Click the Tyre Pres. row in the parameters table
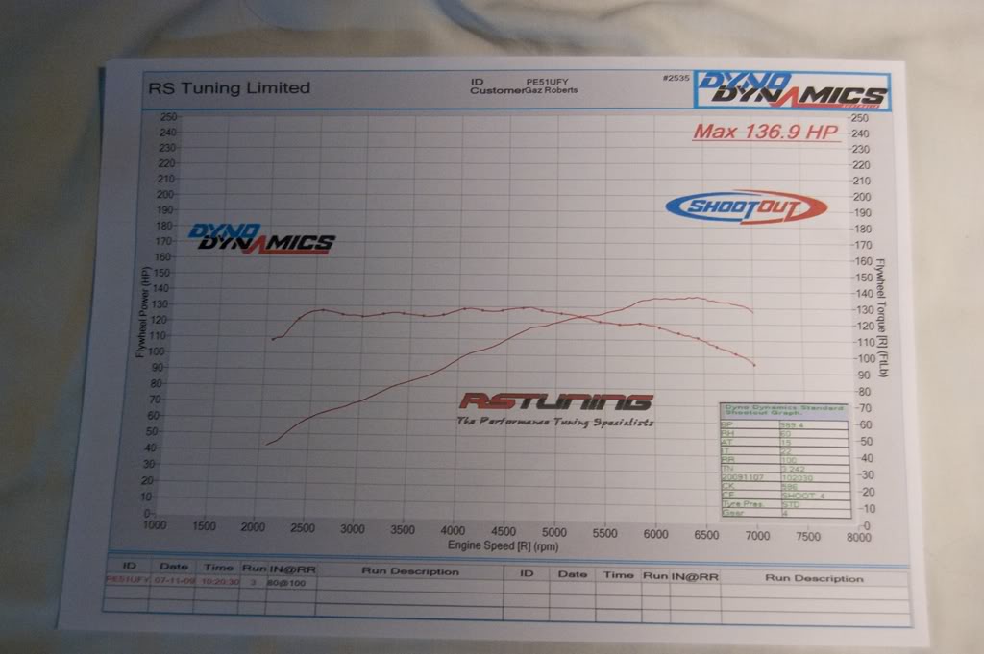 782,504
